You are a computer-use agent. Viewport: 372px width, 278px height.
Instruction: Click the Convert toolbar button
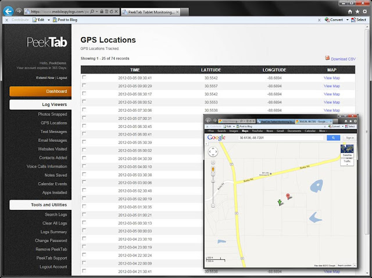click(x=334, y=20)
